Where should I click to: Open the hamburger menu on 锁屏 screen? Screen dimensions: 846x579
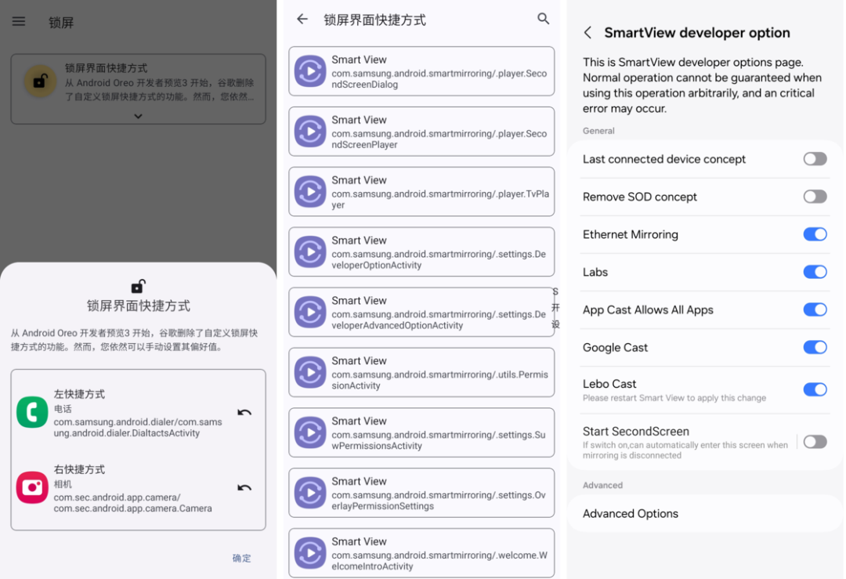click(19, 22)
